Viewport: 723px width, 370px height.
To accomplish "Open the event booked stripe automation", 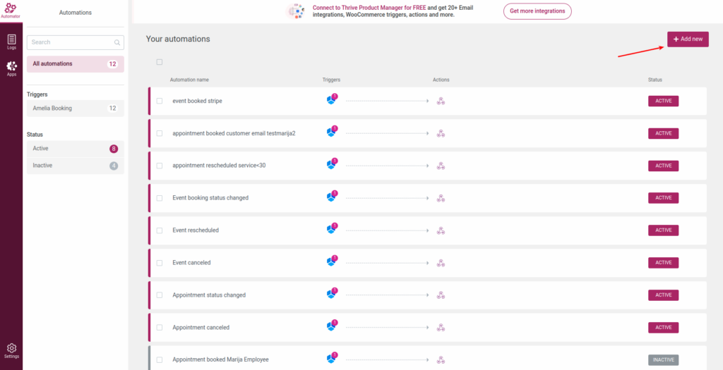I will (198, 101).
